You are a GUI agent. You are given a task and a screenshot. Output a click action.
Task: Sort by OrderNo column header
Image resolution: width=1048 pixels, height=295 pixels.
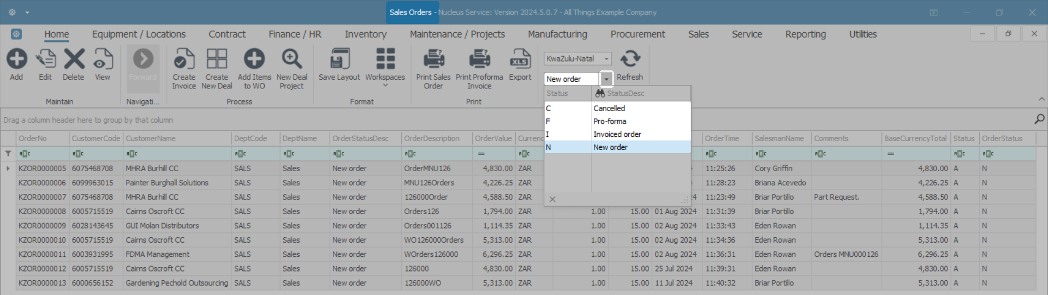43,139
